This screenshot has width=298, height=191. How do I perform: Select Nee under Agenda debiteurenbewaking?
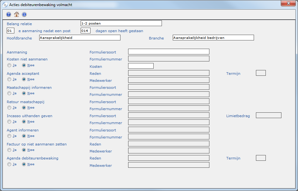point(24,164)
